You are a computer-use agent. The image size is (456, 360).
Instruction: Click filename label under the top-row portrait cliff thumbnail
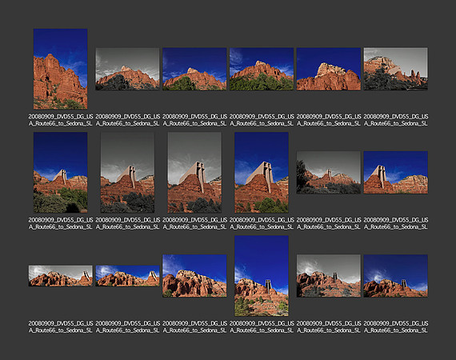click(61, 120)
